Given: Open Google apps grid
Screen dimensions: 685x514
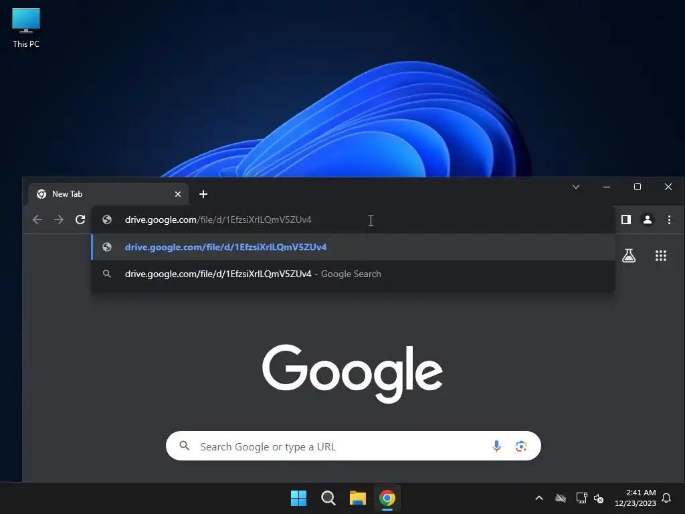Looking at the screenshot, I should 660,256.
